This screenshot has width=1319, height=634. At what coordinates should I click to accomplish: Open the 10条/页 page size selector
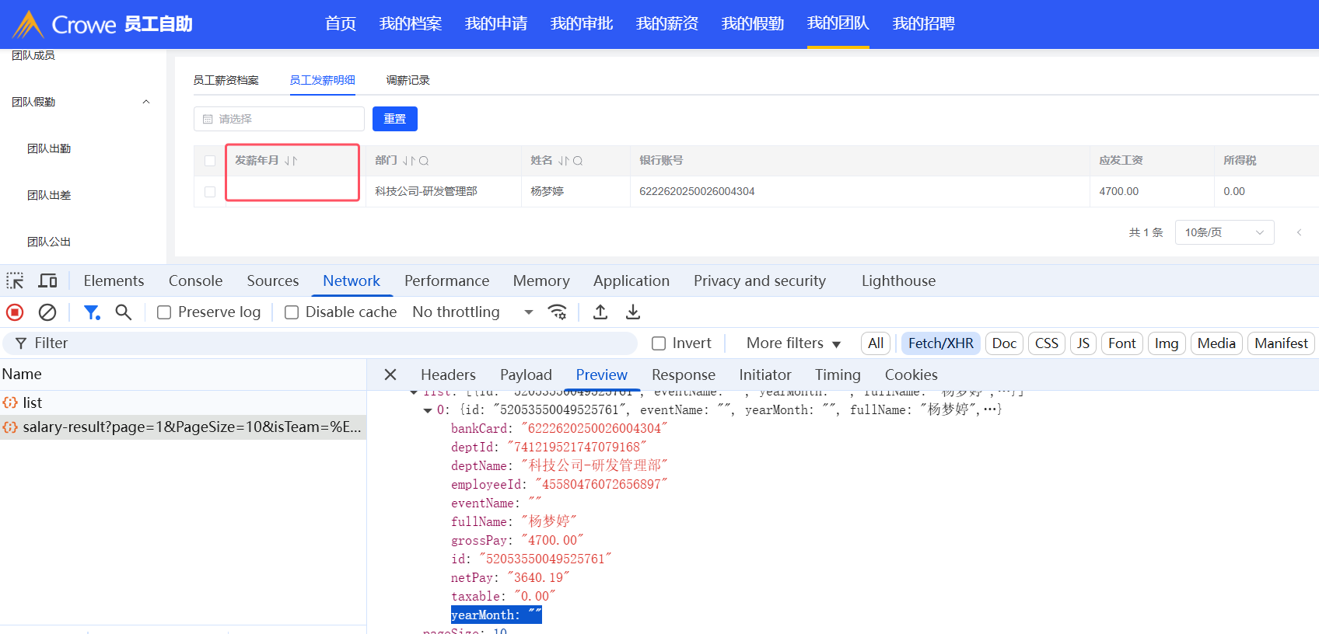pos(1223,232)
